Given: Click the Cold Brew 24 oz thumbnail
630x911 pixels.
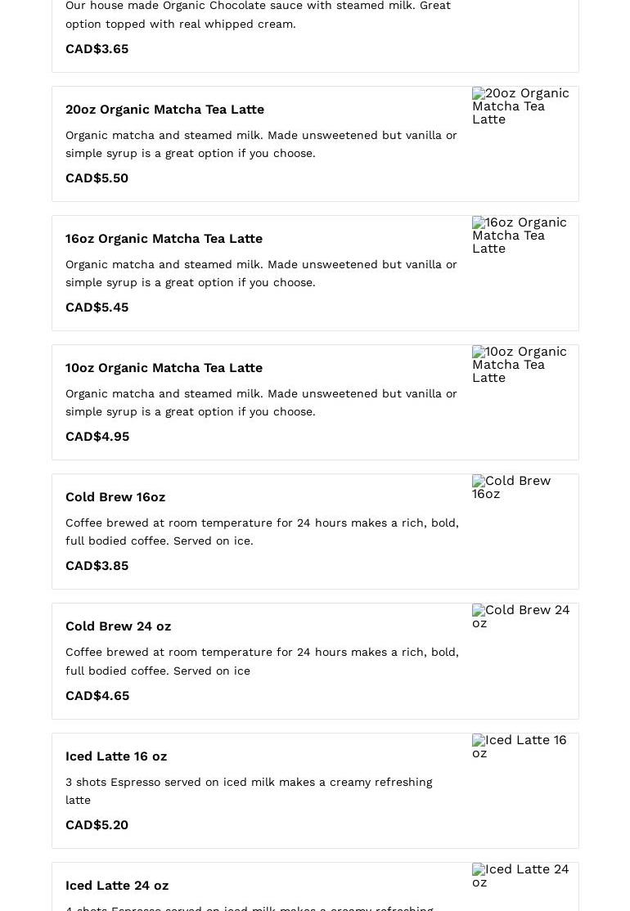Looking at the screenshot, I should (x=520, y=617).
